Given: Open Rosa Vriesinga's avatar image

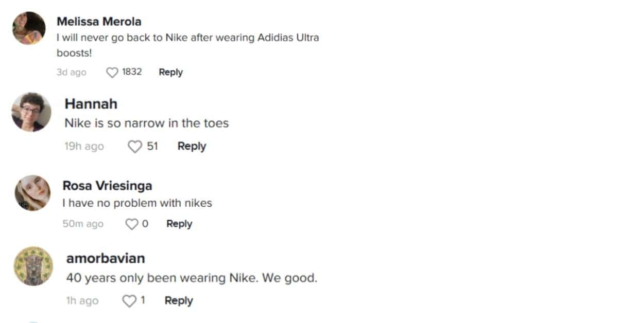Looking at the screenshot, I should pyautogui.click(x=31, y=193).
